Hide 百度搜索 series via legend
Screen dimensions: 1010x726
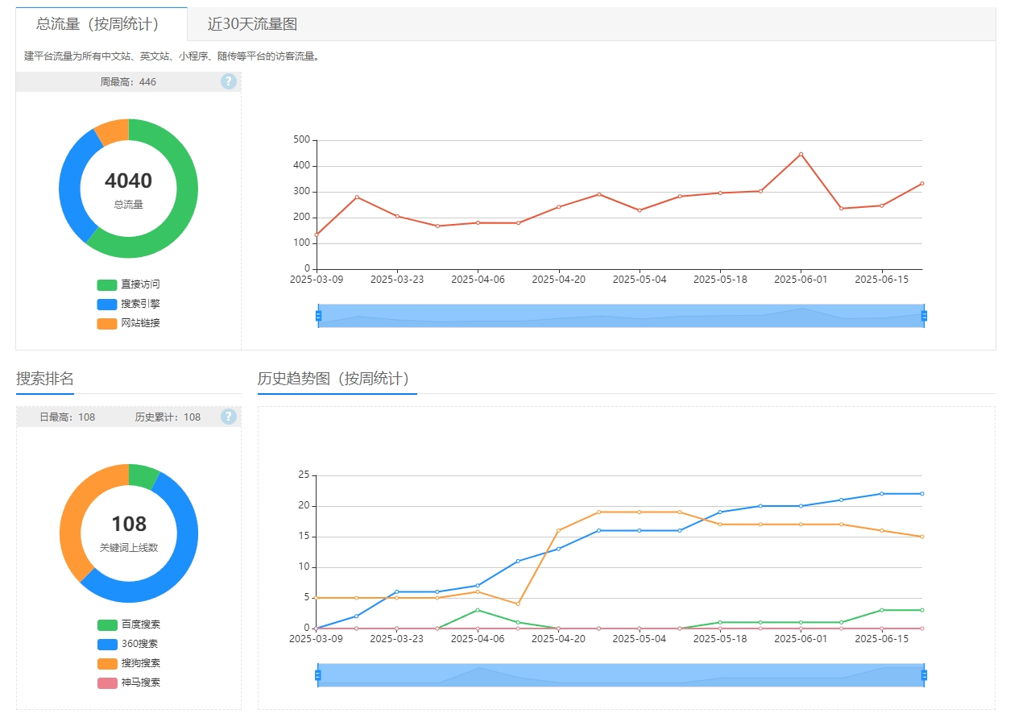[x=129, y=624]
